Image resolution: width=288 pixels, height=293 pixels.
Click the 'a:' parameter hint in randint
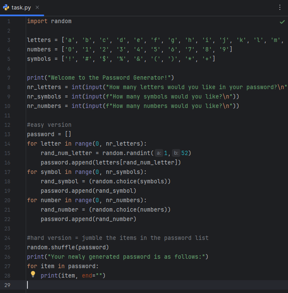[159, 153]
